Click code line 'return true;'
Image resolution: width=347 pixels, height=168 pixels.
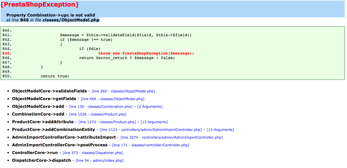(x=55, y=76)
